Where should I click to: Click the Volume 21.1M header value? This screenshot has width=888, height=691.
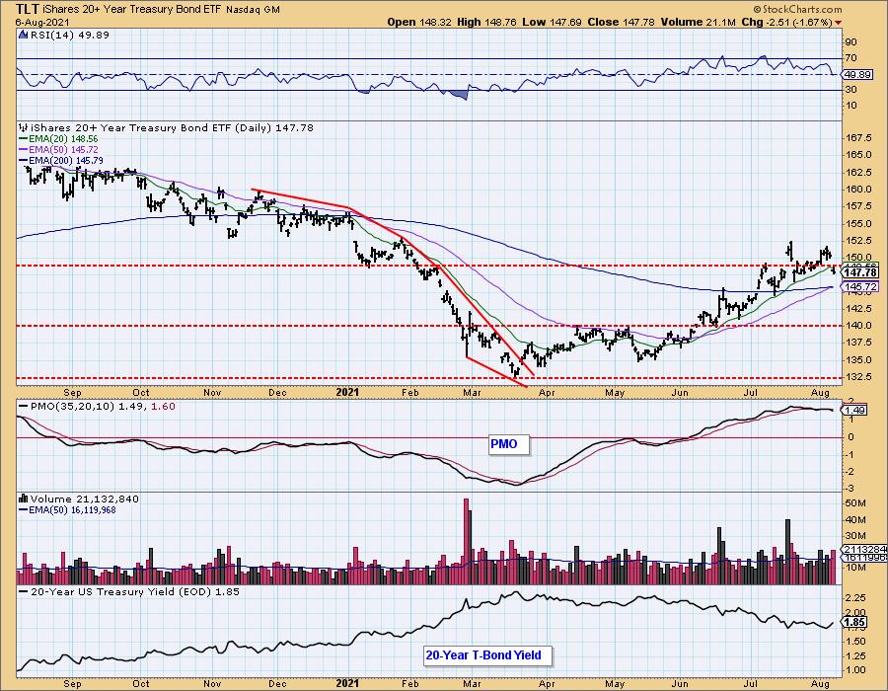pyautogui.click(x=698, y=22)
